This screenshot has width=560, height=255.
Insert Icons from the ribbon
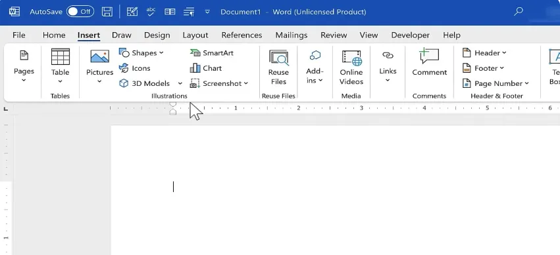tap(135, 68)
